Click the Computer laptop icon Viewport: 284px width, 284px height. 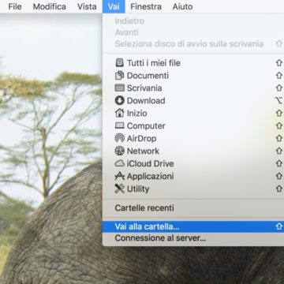coord(120,125)
